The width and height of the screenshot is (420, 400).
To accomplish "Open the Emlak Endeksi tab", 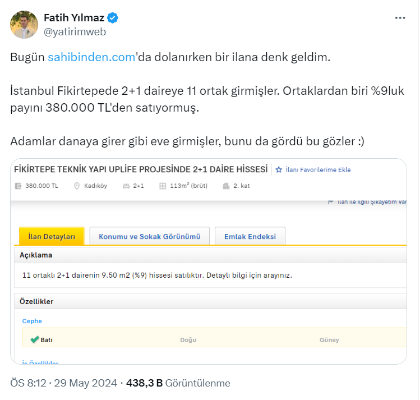I will 250,236.
